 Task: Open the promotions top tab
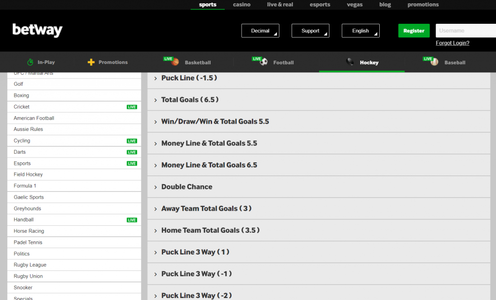[x=423, y=4]
